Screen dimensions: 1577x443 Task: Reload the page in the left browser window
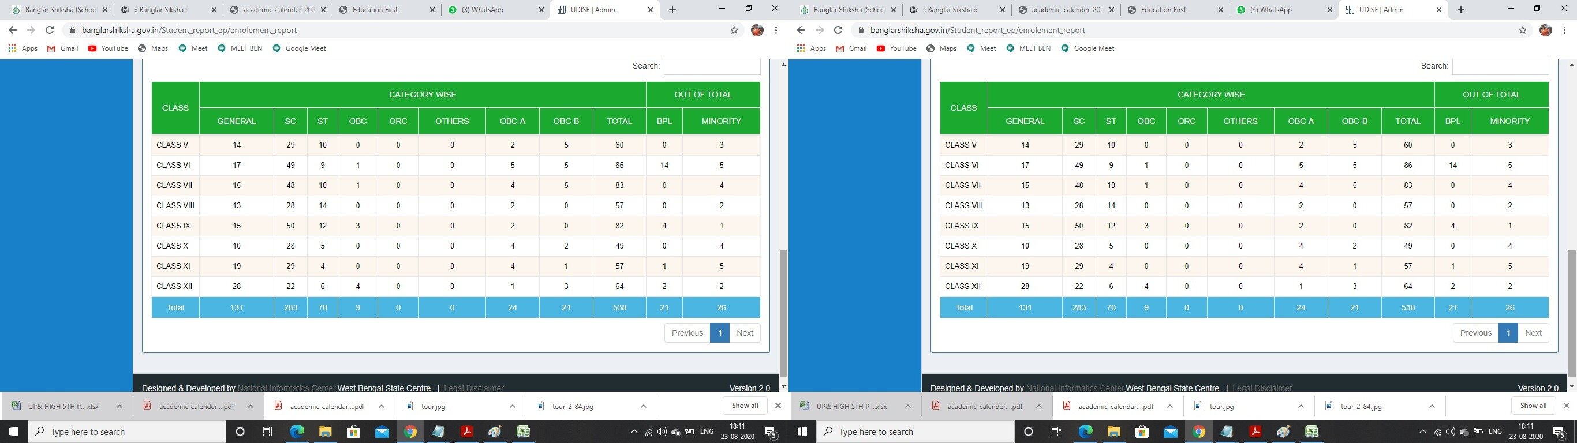pyautogui.click(x=50, y=30)
